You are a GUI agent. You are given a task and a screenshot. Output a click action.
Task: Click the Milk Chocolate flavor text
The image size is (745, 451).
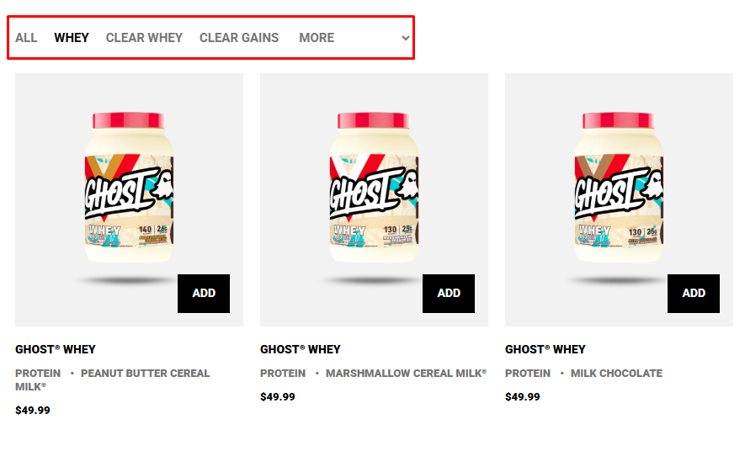point(616,374)
